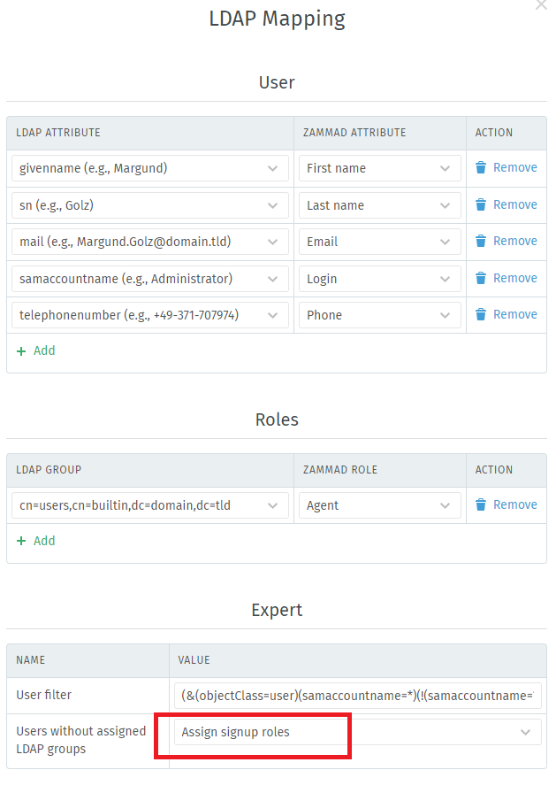Change the samaccountname mapping dropdown
Screen dimensions: 556x793
coord(148,278)
